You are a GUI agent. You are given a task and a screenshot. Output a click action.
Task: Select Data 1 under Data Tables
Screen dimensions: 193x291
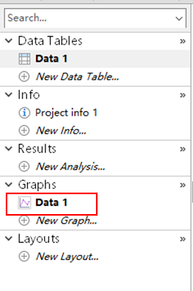(x=95, y=59)
